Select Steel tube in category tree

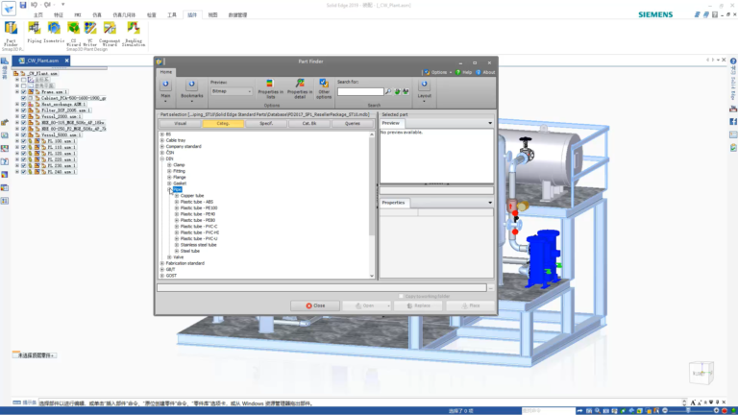190,252
